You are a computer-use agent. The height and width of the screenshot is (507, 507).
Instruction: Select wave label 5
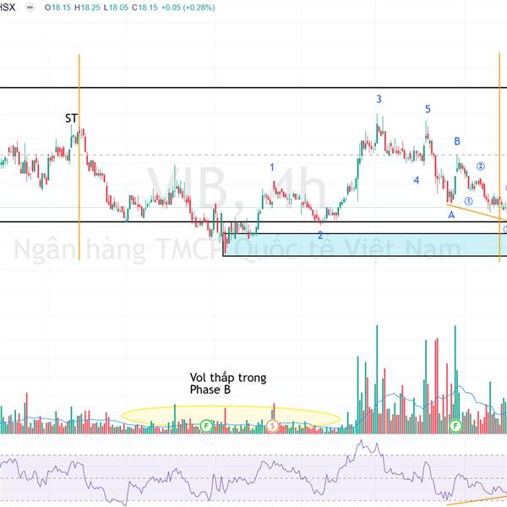428,109
